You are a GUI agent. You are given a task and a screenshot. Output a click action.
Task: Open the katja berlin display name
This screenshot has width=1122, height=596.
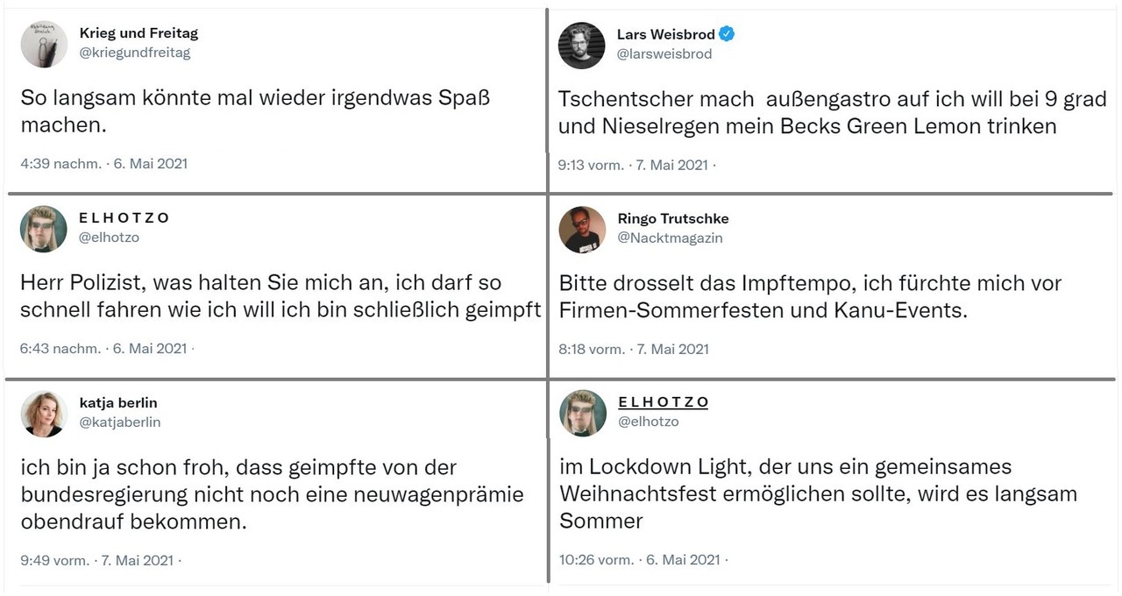click(118, 403)
